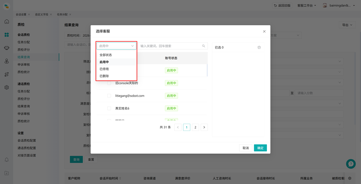Screen dimensions: 361x184
Task: Go to next page arrow in pagination
Action: click(x=204, y=127)
